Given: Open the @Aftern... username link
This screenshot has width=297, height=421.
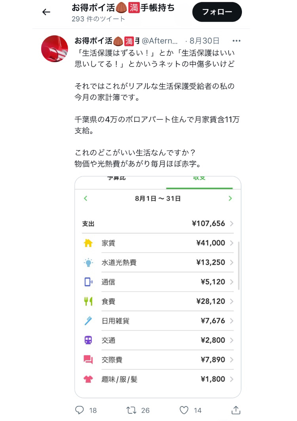Looking at the screenshot, I should point(160,41).
